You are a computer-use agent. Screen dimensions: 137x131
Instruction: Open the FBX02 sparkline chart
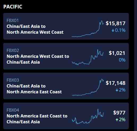pyautogui.click(x=88, y=57)
